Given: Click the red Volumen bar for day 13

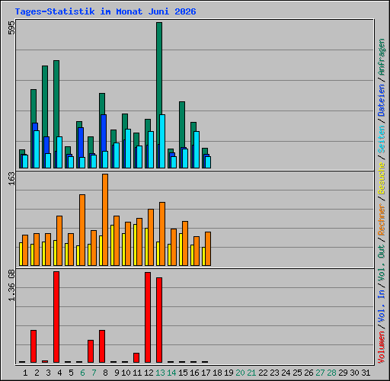Looking at the screenshot, I should tap(159, 320).
